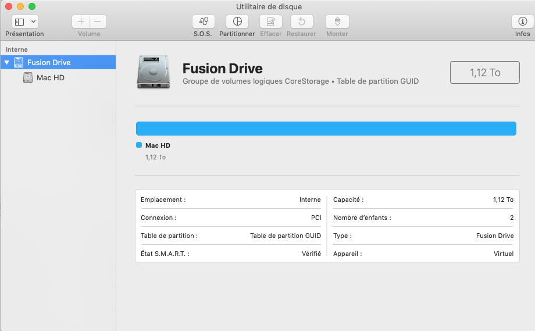Maximize the window with green button

pyautogui.click(x=32, y=6)
